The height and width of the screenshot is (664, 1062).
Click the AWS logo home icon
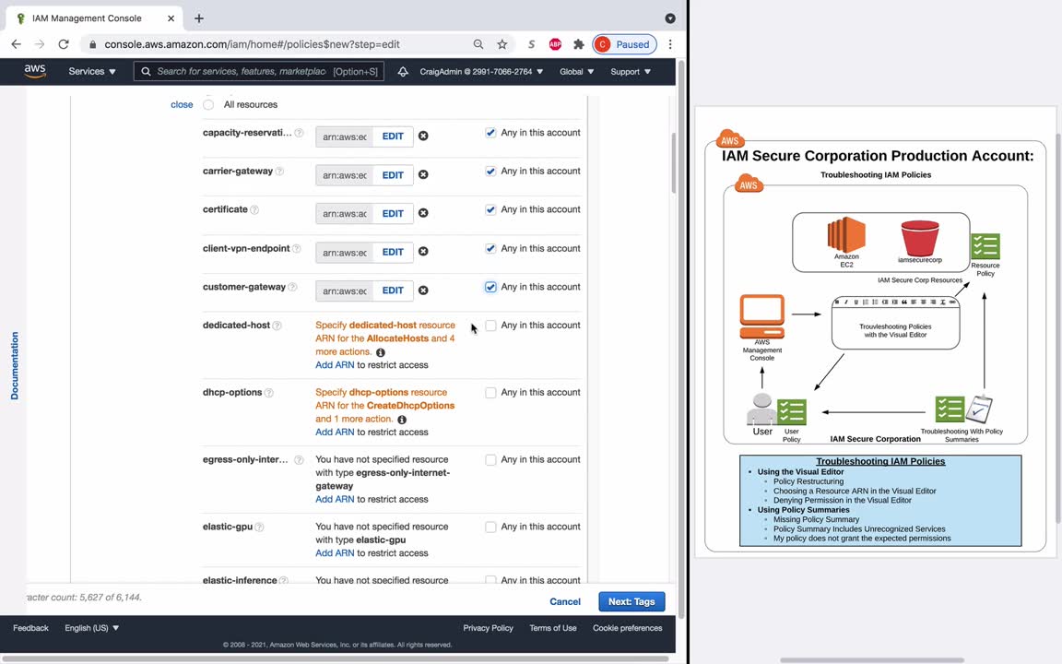pyautogui.click(x=34, y=71)
